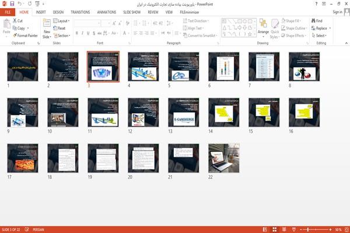Activate the Format Painter tool
The image size is (350, 233).
point(25,36)
